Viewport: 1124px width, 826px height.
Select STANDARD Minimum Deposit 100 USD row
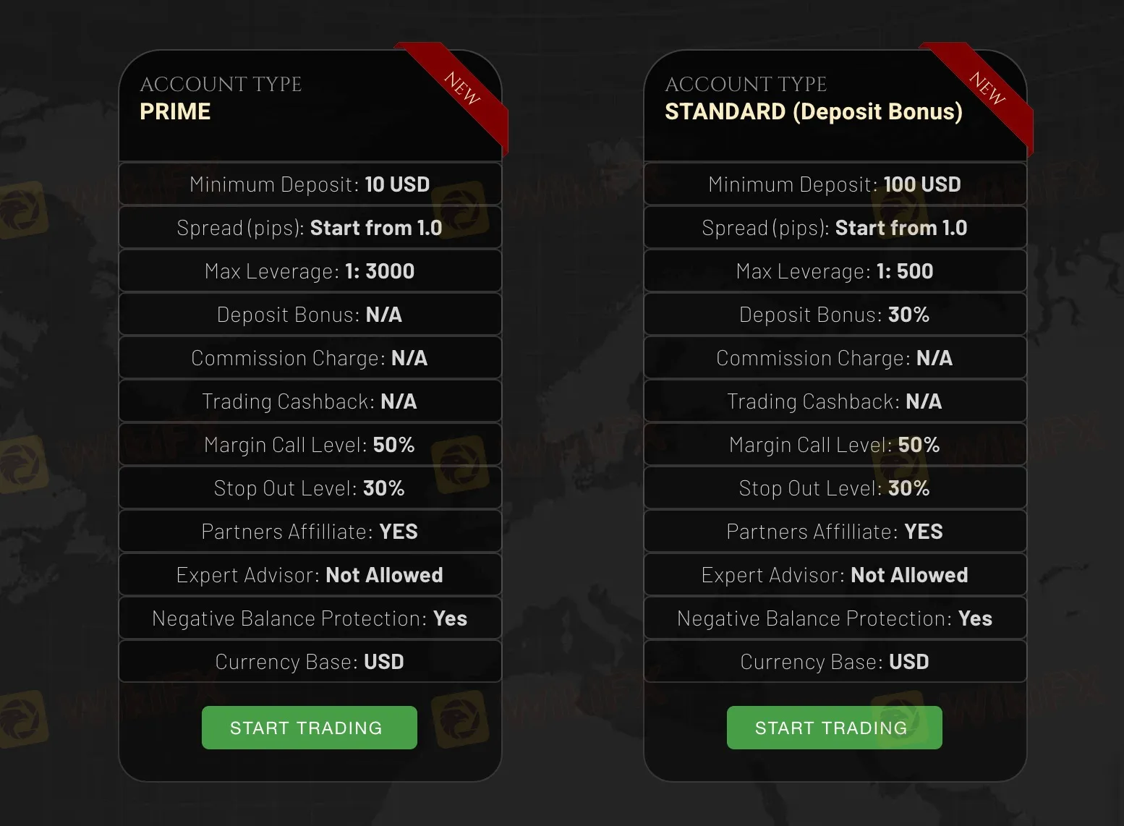tap(835, 184)
